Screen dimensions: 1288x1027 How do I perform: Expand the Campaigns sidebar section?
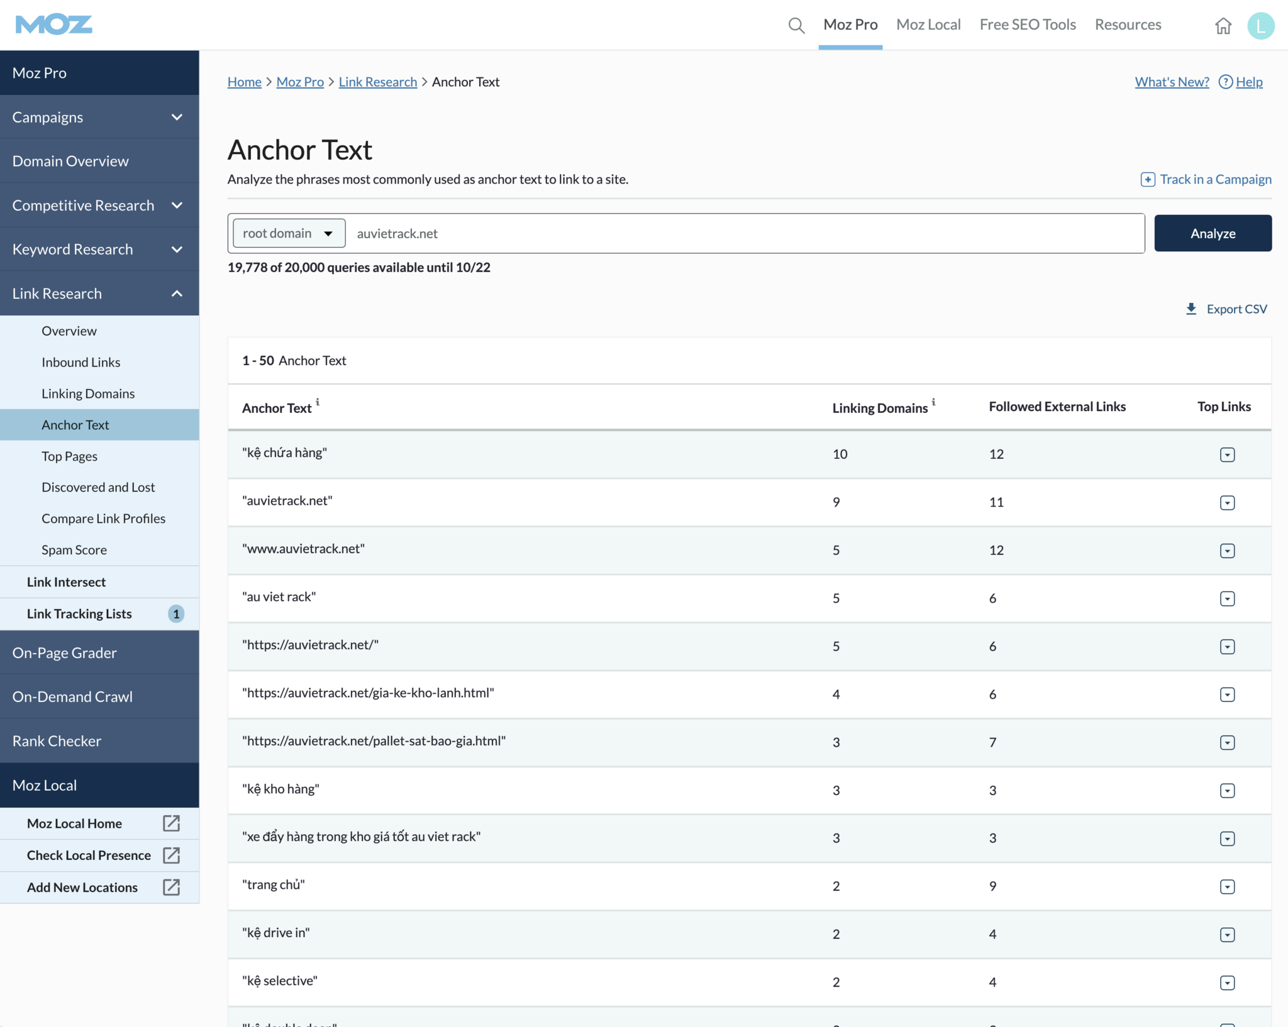point(99,117)
